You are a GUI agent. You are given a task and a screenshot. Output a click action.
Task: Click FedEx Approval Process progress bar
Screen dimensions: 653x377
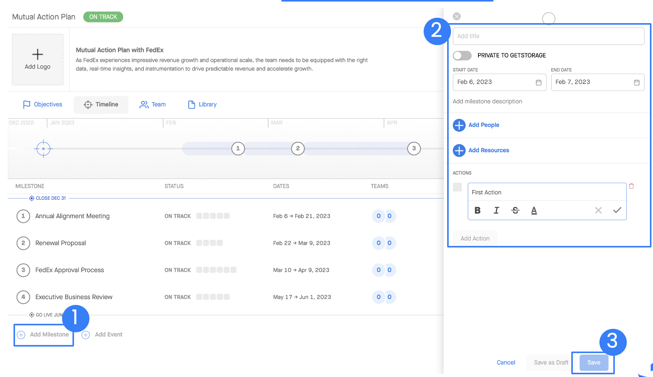pyautogui.click(x=216, y=270)
